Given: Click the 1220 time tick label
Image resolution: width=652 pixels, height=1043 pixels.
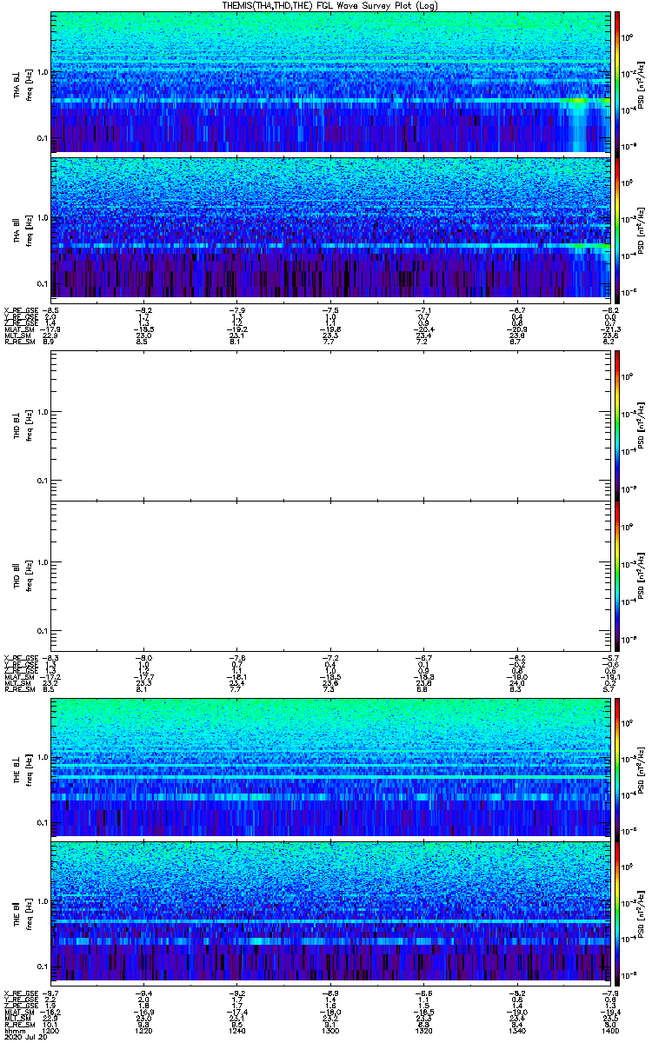Looking at the screenshot, I should 145,1031.
